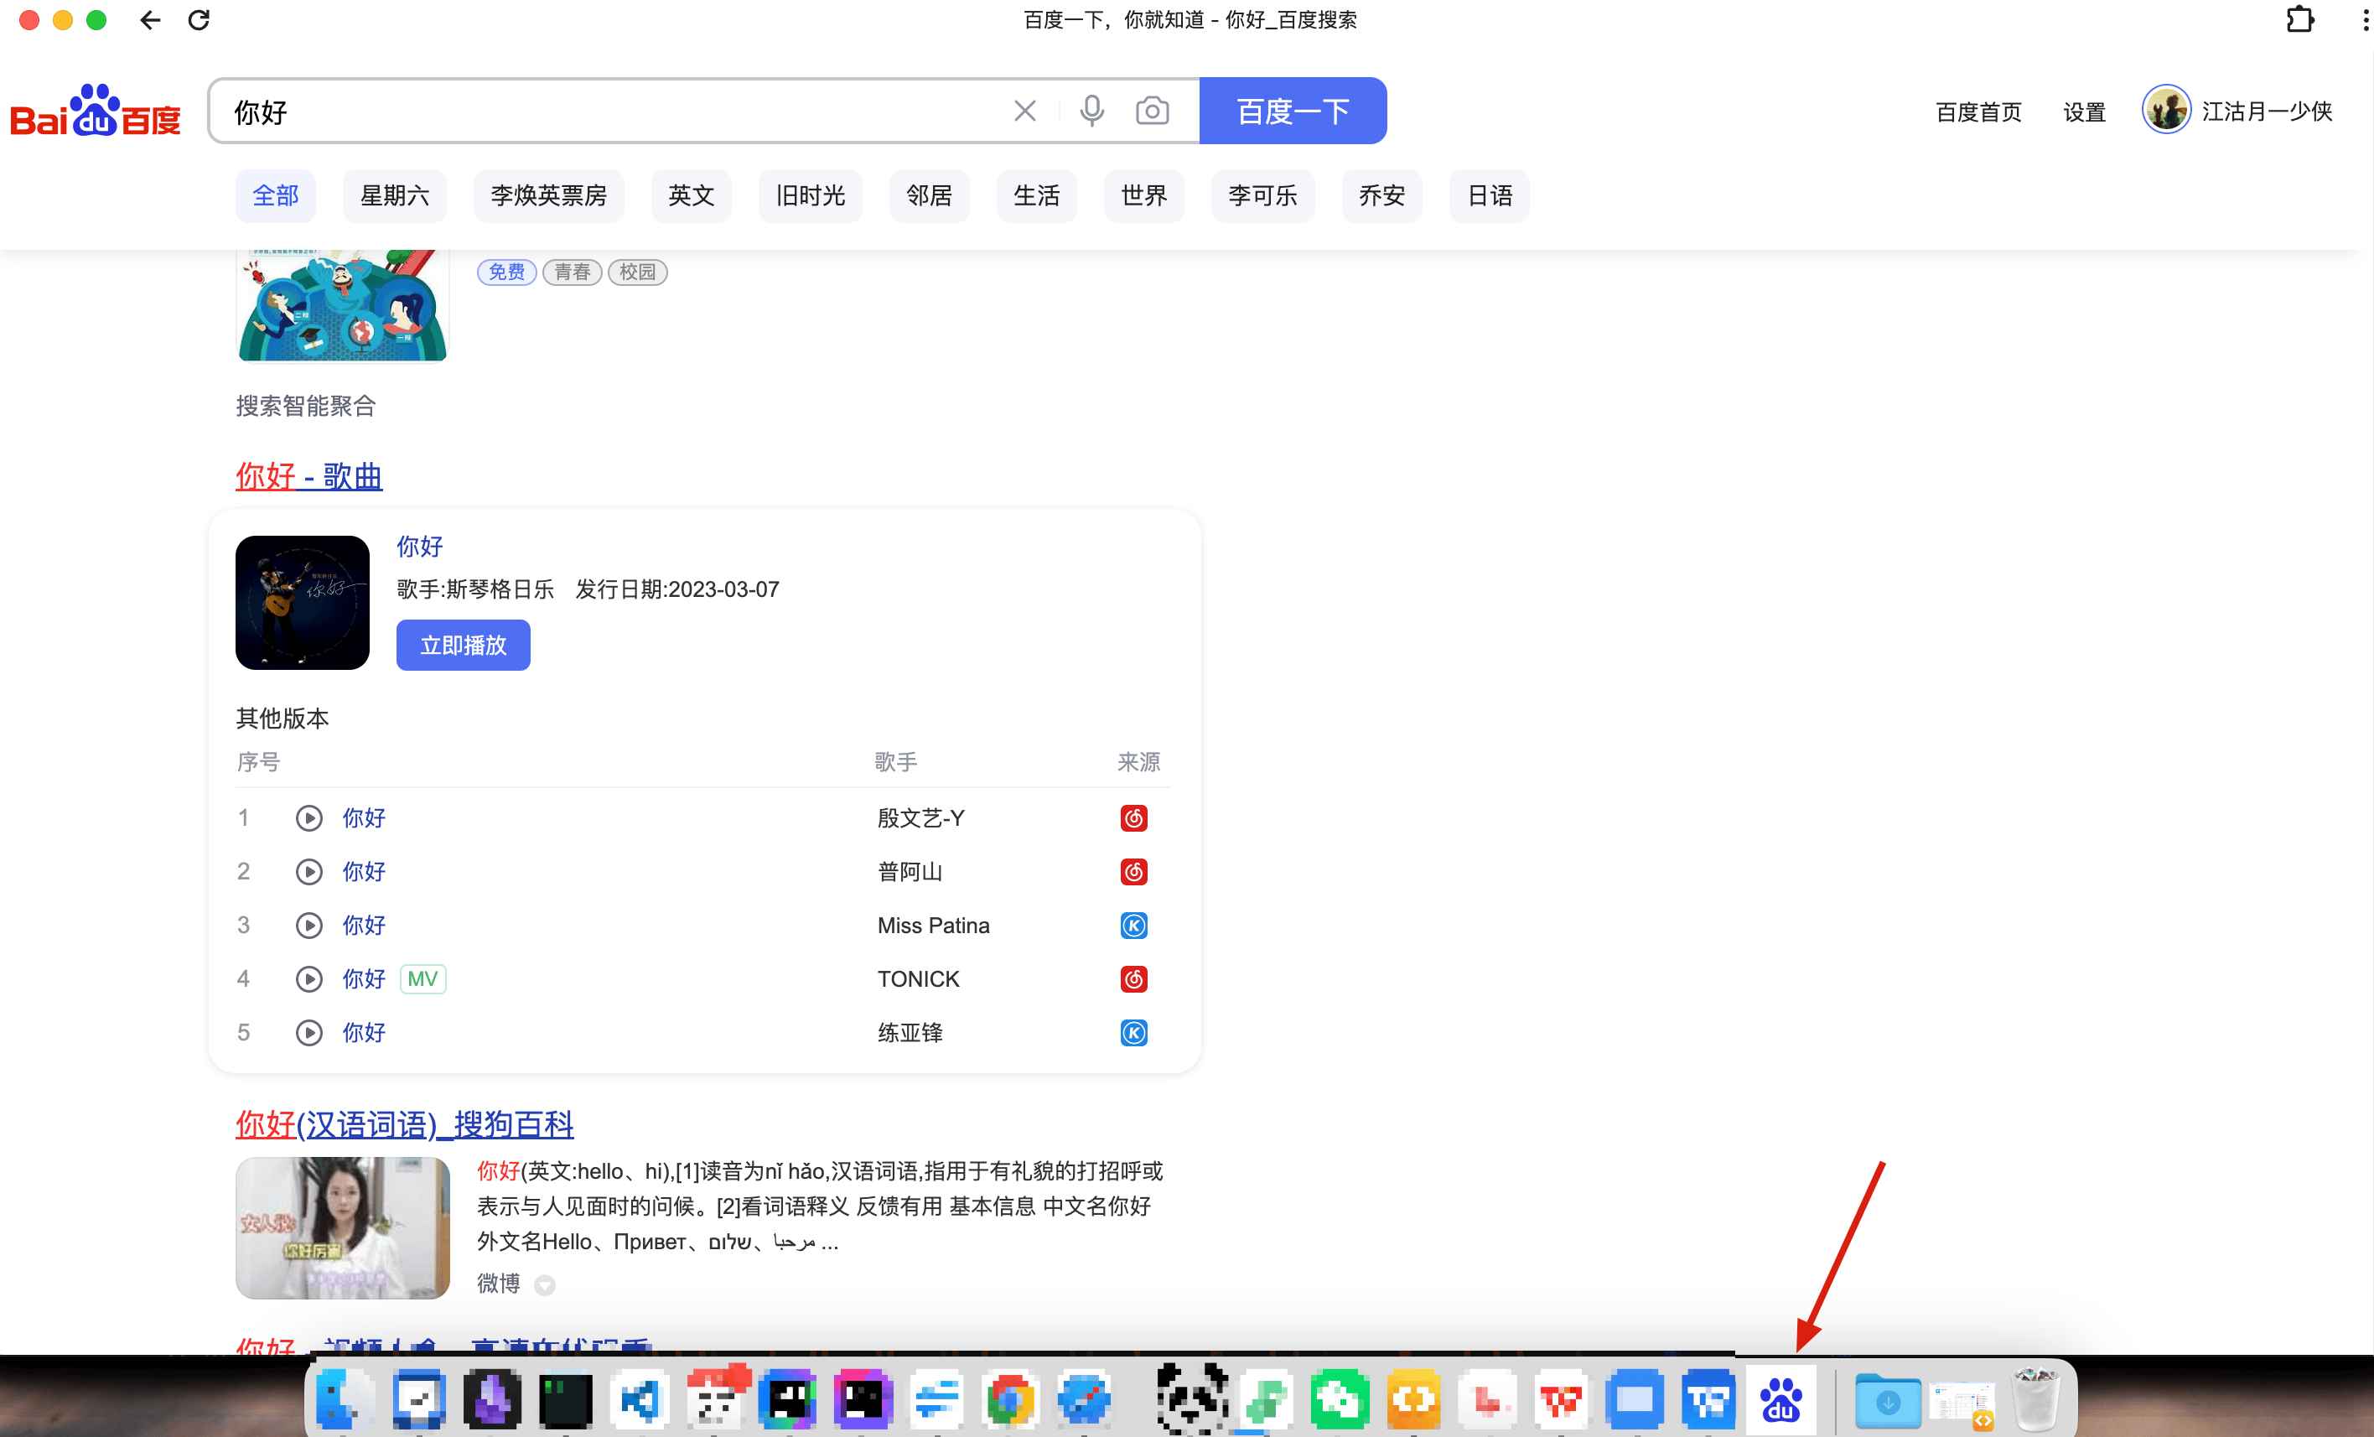
Task: Click Kugou source icon for Miss Patina
Action: click(x=1133, y=926)
